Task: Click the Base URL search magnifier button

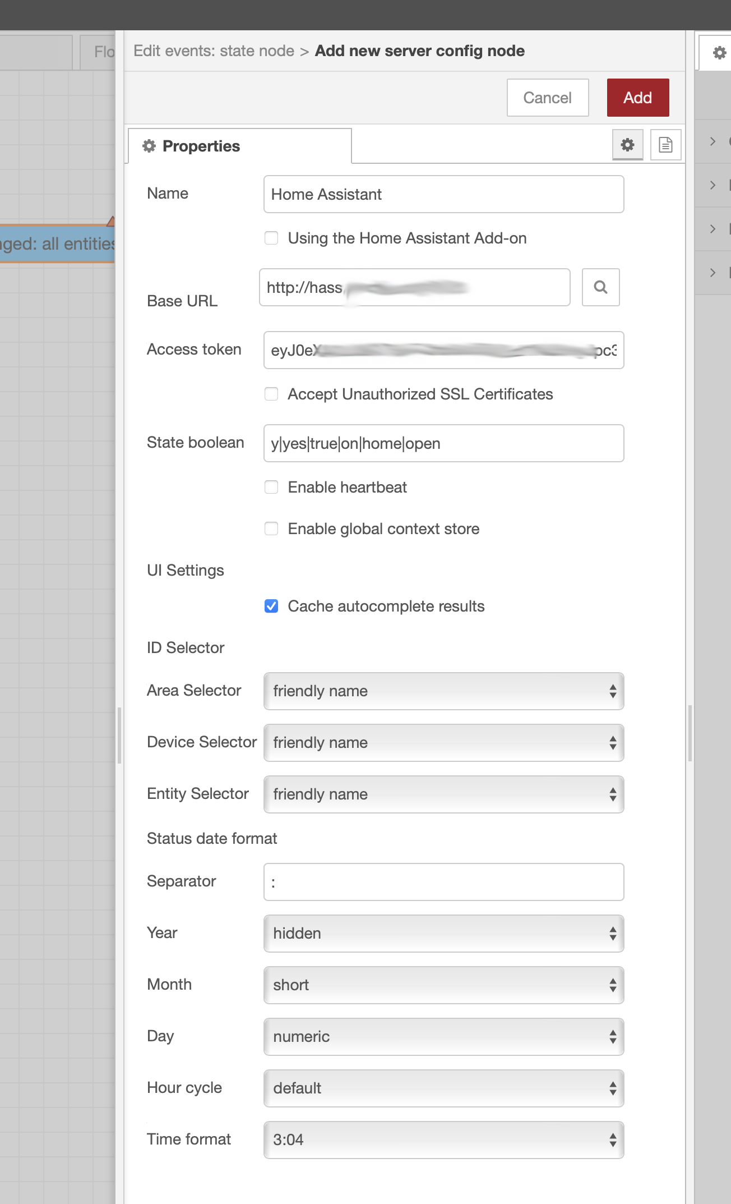Action: click(600, 287)
